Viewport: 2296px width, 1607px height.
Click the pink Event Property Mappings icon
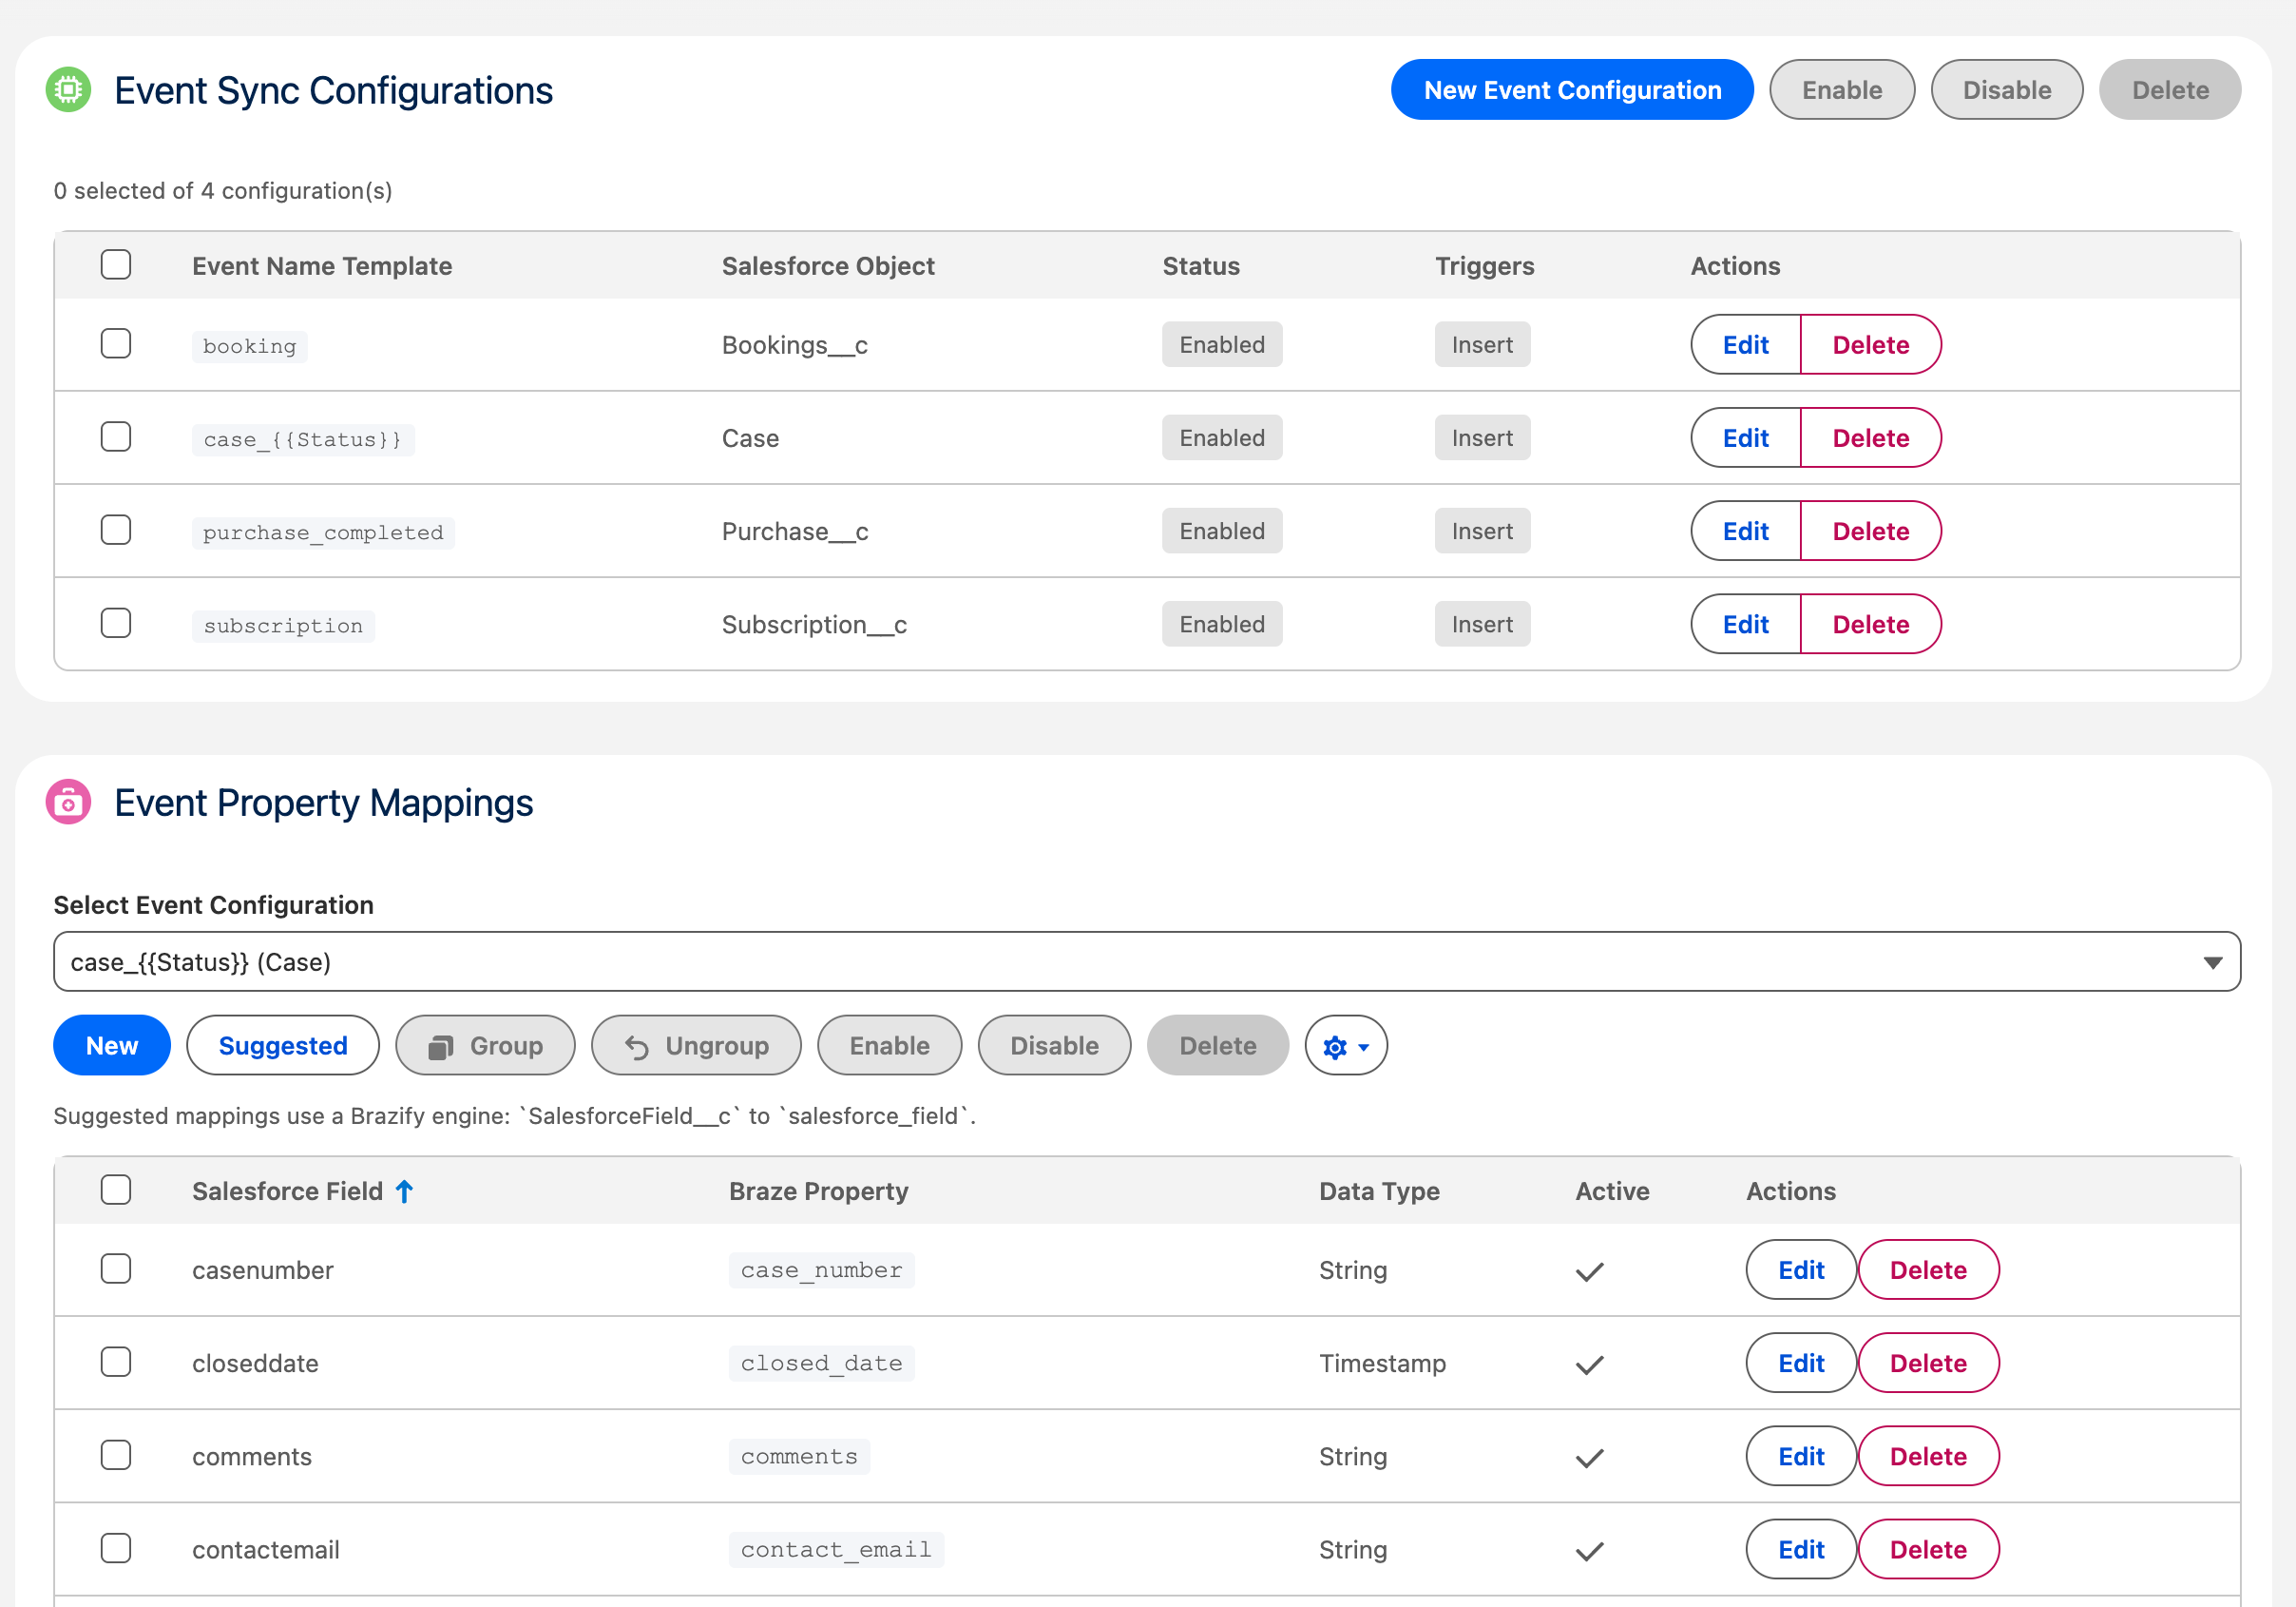68,802
